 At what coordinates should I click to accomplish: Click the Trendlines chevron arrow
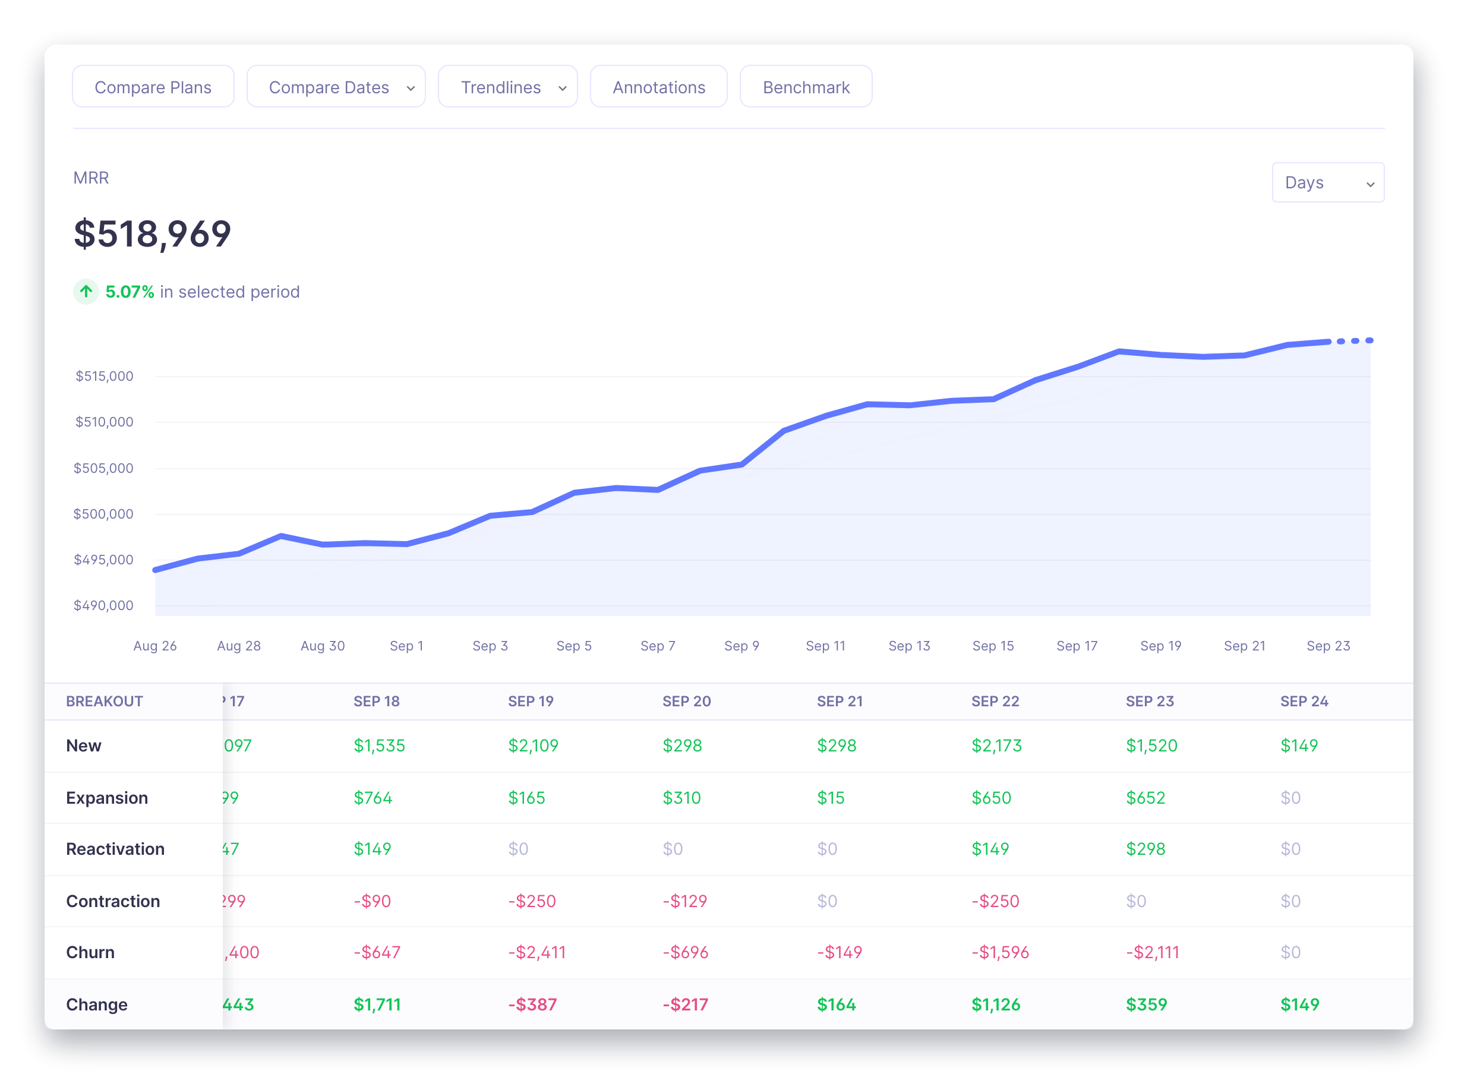pos(563,89)
